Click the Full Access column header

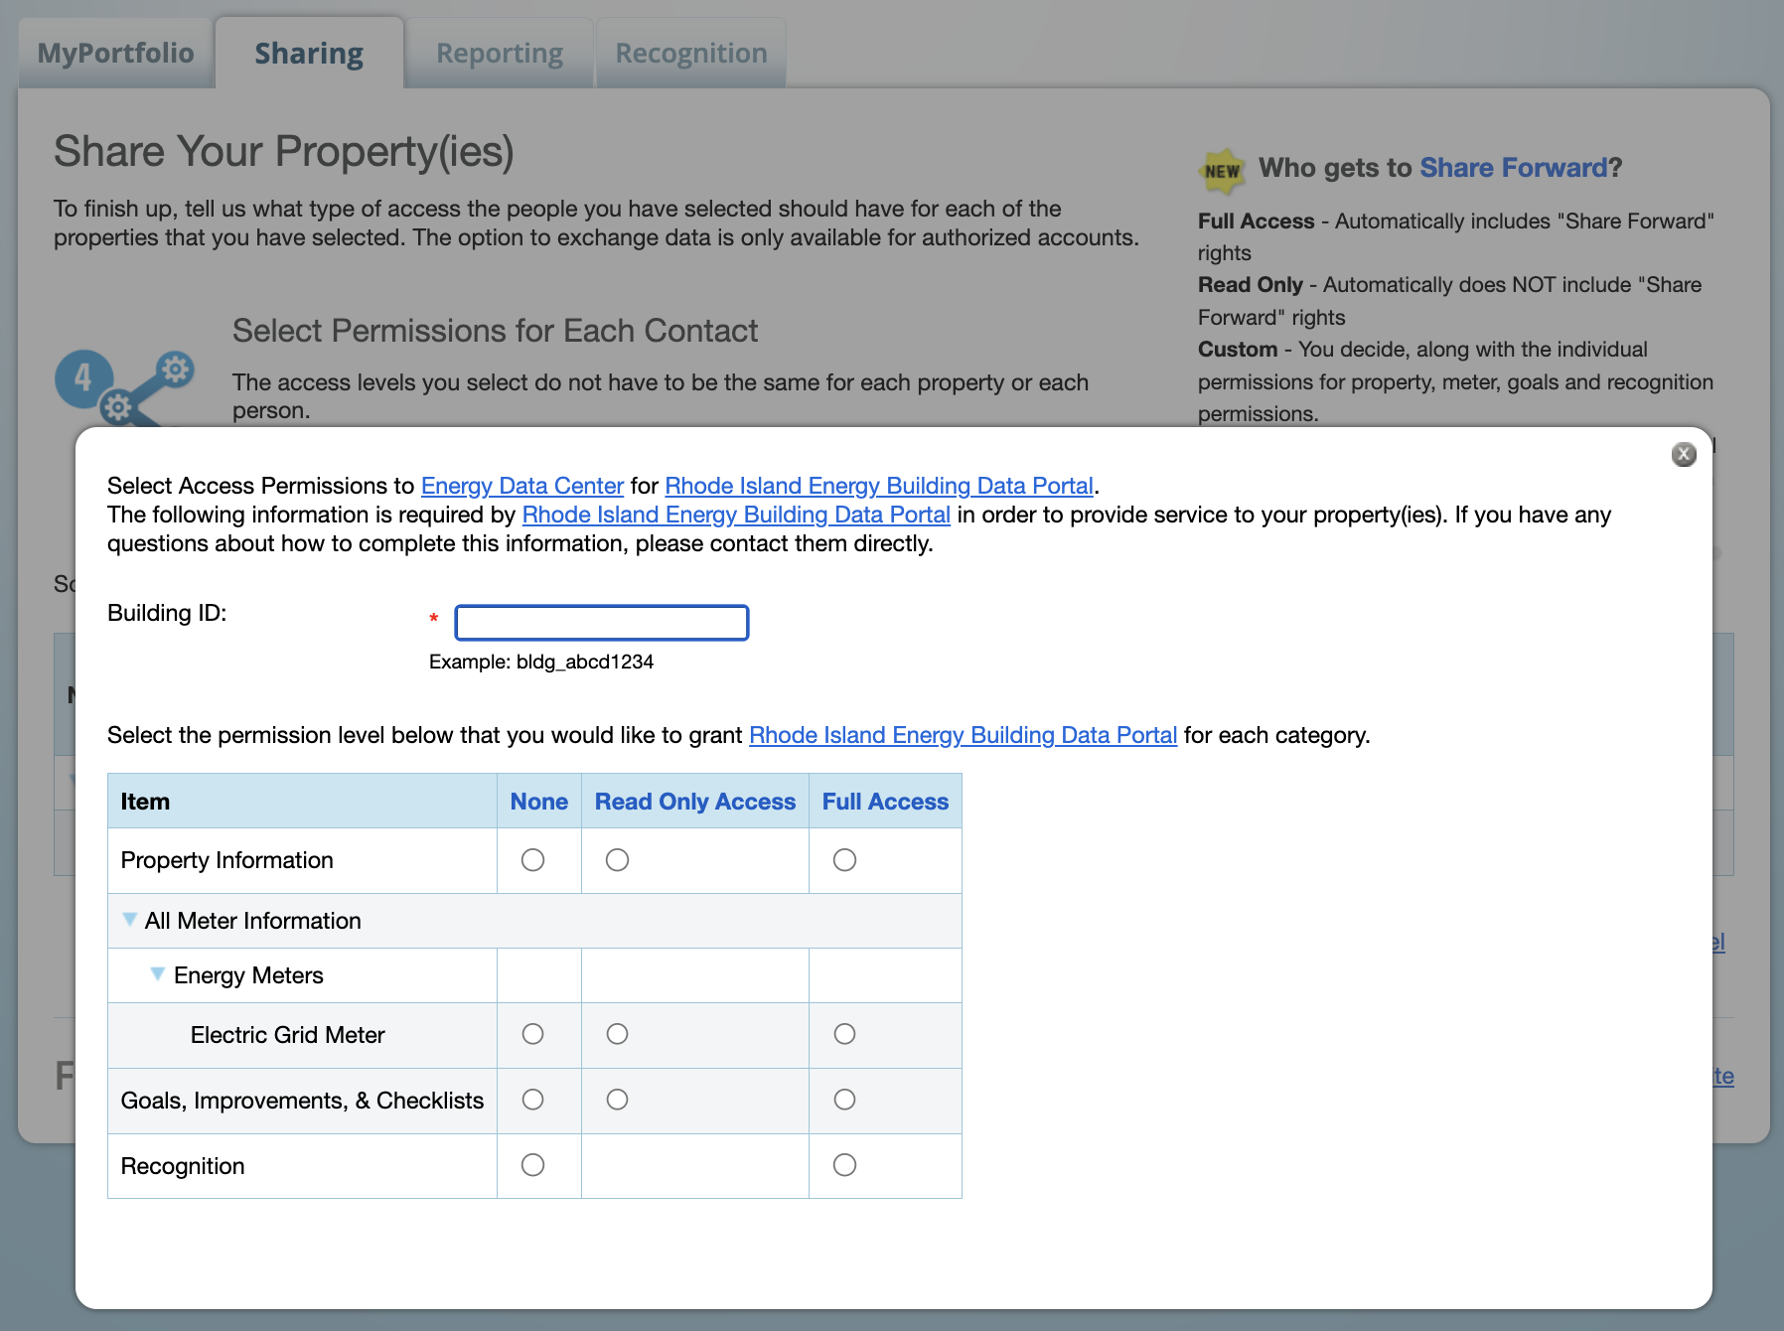click(885, 802)
